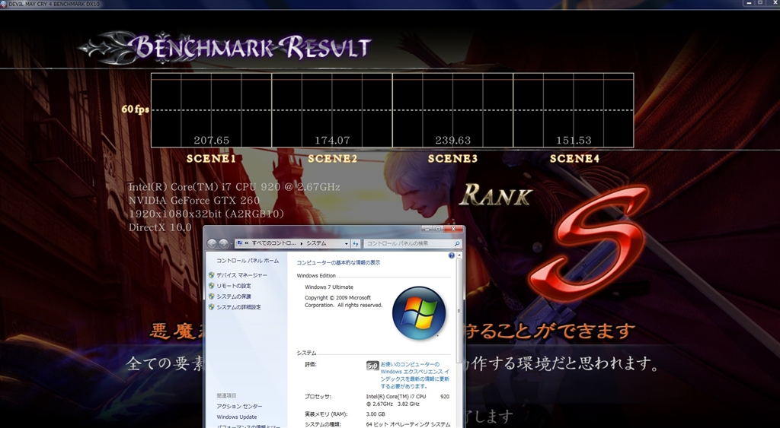Click the Devil May Cry 4 title bar icon
The image size is (780, 428).
(4, 4)
